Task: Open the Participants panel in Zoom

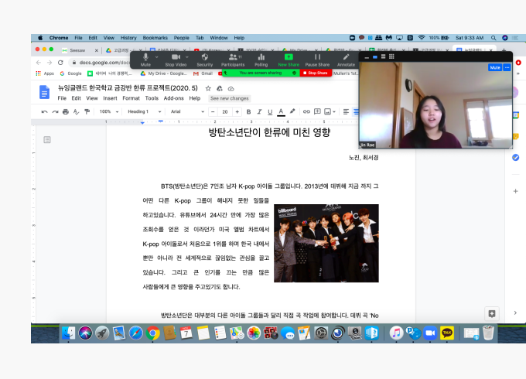Action: (x=233, y=60)
